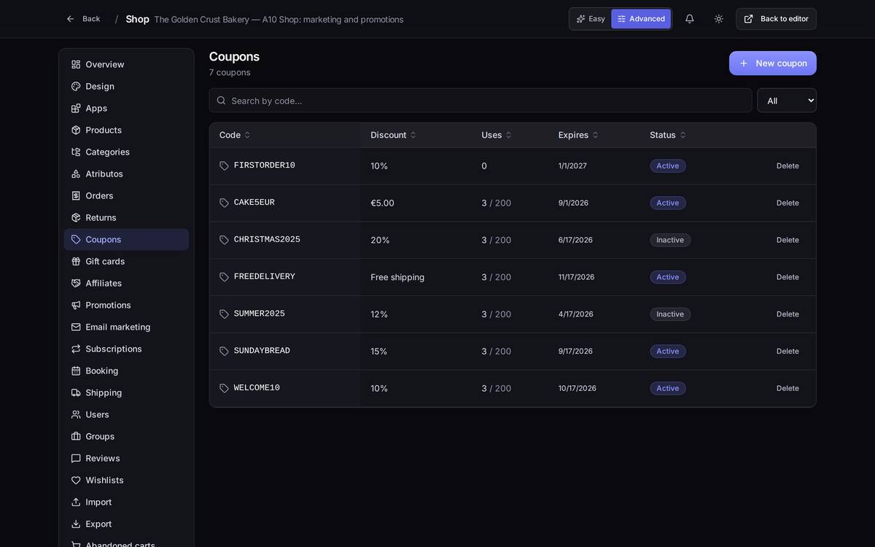The height and width of the screenshot is (547, 875).
Task: Sort coupons by Discount column
Action: pyautogui.click(x=393, y=135)
